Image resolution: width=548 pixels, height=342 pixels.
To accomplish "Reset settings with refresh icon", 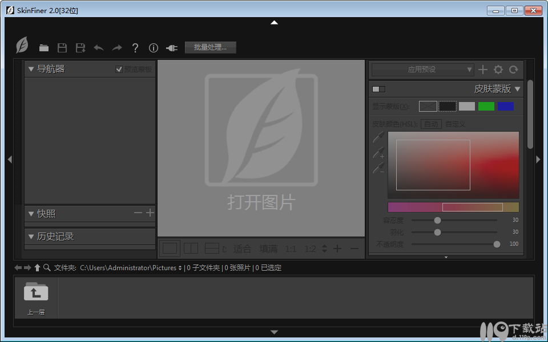I will pos(513,70).
